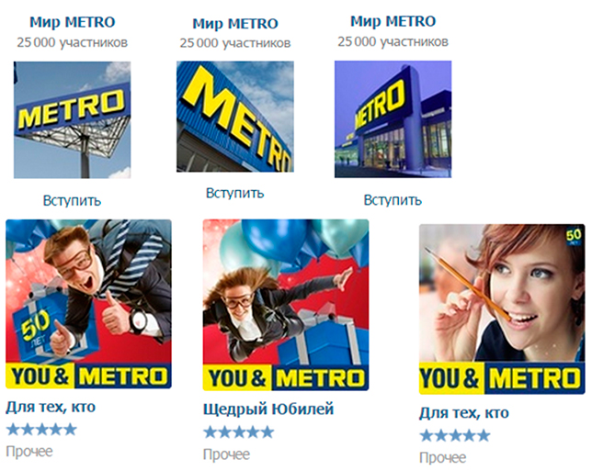Open the flying man with goggles app image

[89, 304]
